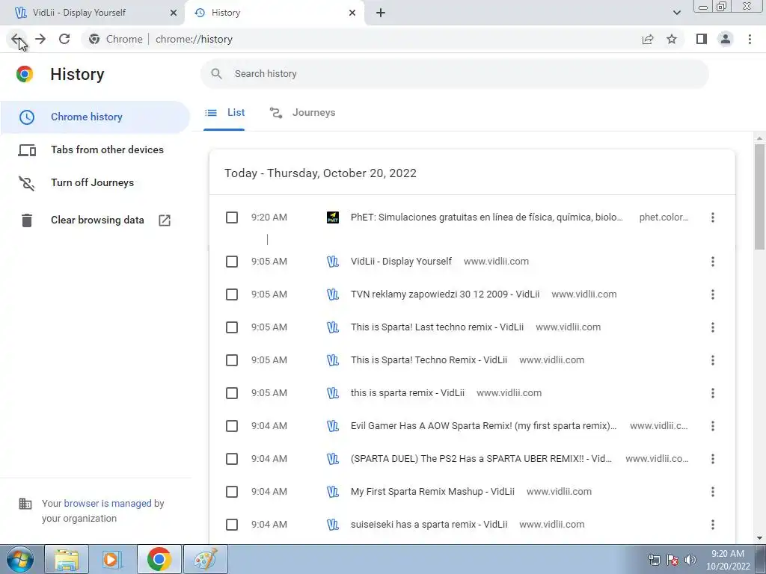766x574 pixels.
Task: Open more actions for suiseiseki sparta remix
Action: pos(713,525)
